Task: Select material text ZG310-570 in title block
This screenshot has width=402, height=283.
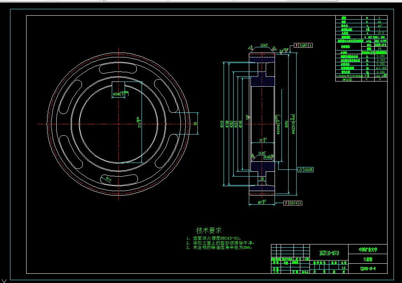Action: click(329, 253)
